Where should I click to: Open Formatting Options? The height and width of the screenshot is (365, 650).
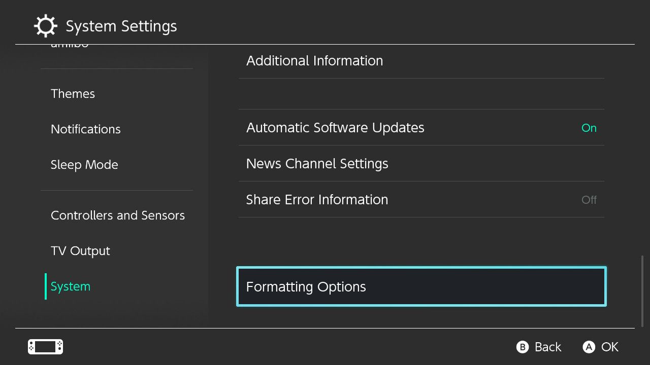click(421, 287)
